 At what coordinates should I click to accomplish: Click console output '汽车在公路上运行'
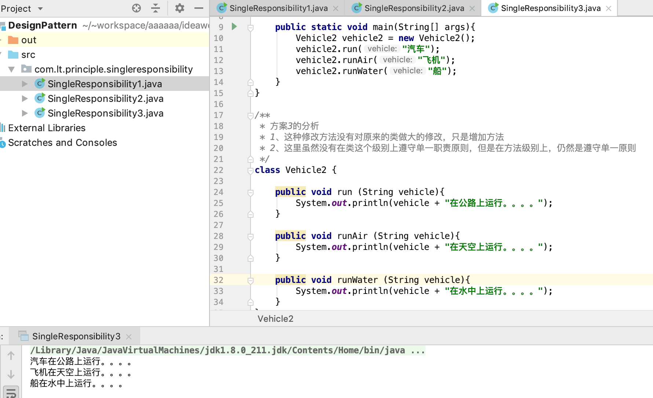click(x=65, y=361)
